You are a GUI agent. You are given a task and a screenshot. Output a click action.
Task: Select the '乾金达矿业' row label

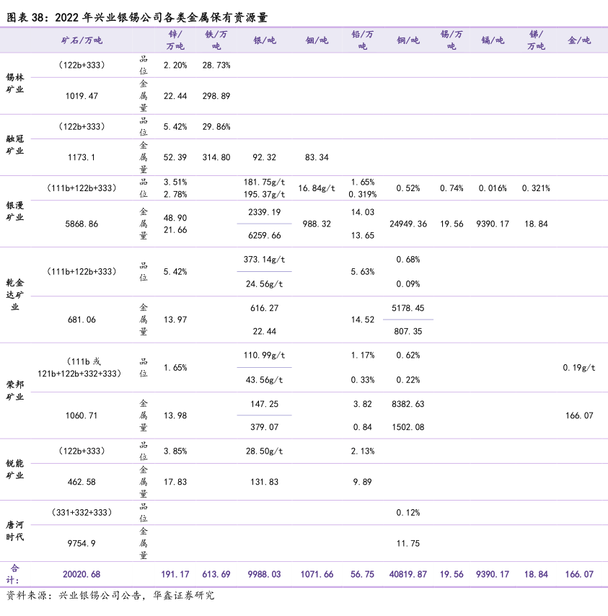coord(15,294)
